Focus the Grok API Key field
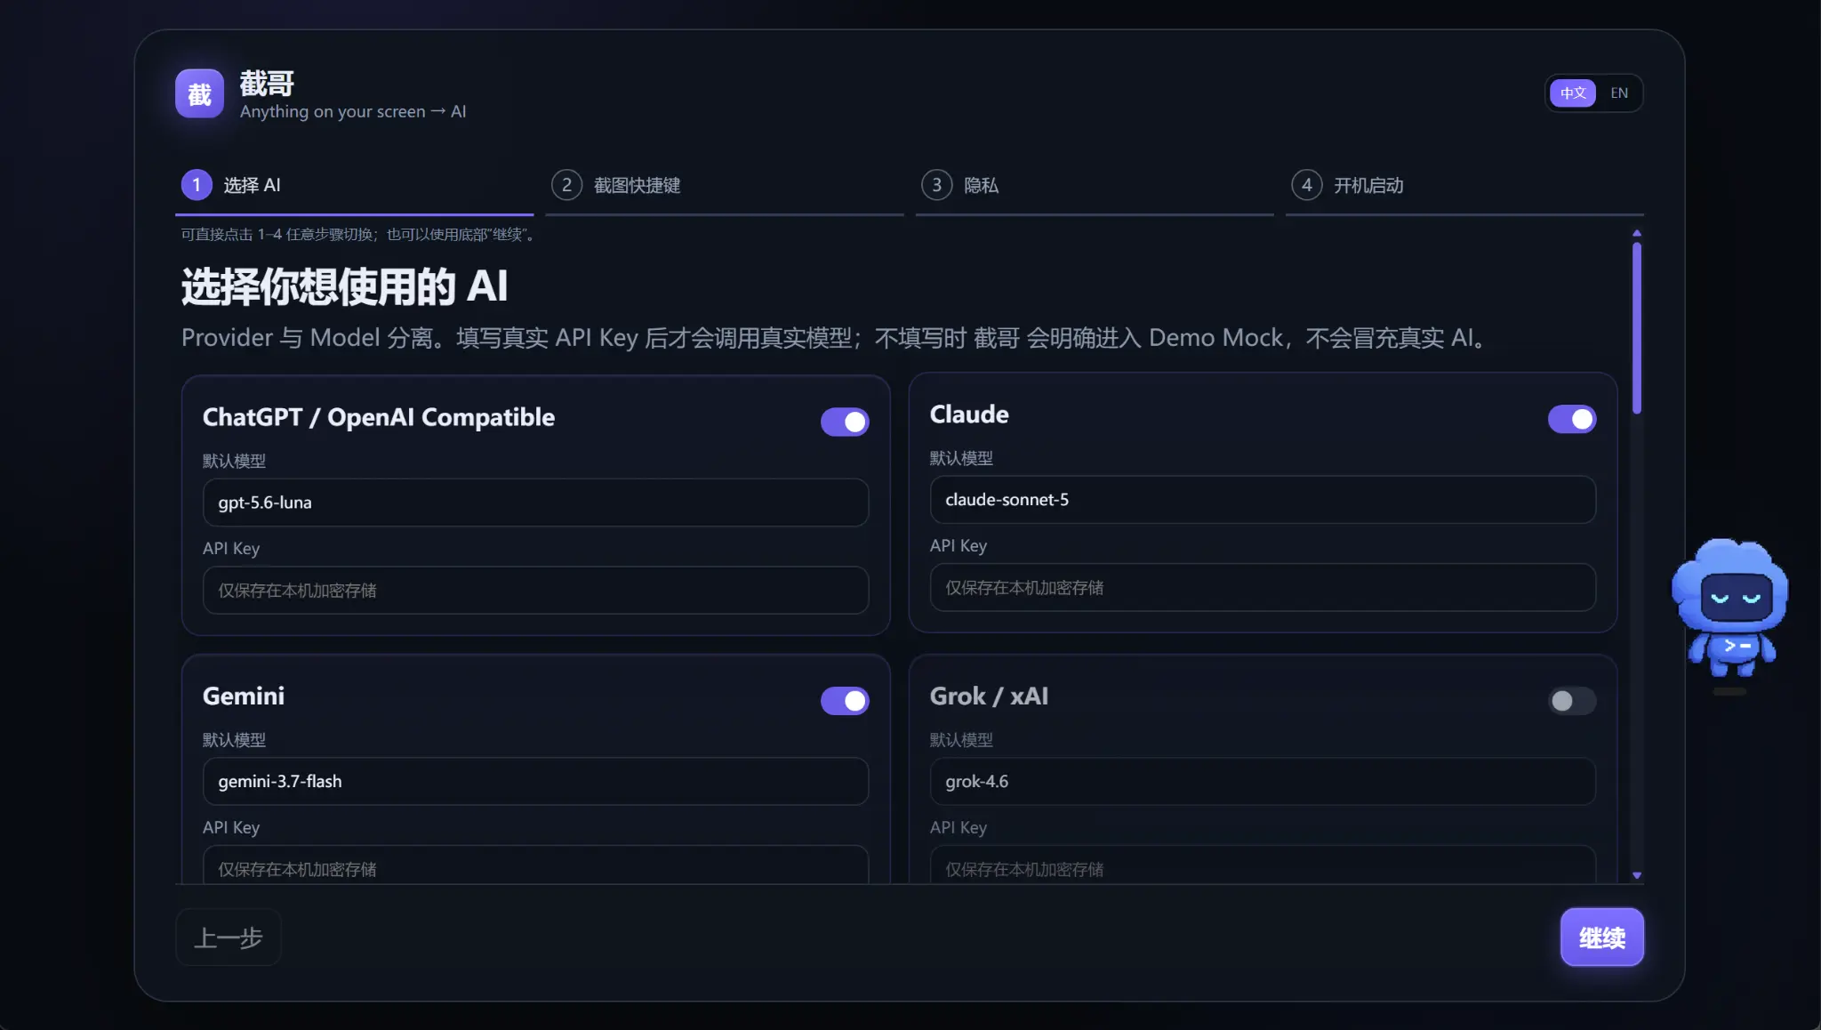1821x1030 pixels. click(1263, 865)
